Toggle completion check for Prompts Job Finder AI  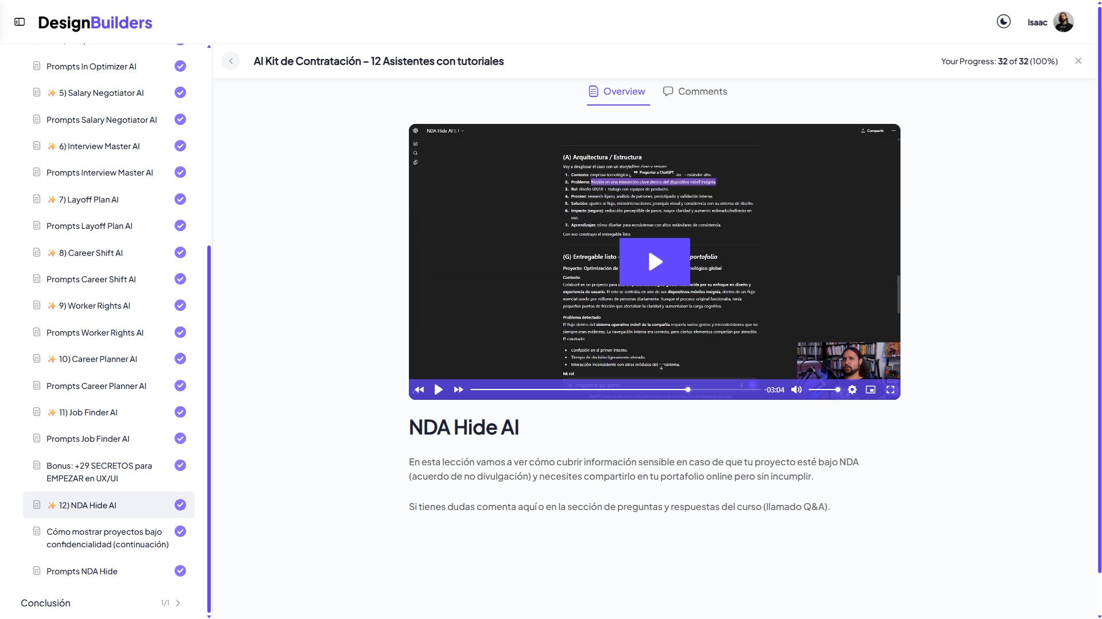tap(180, 439)
